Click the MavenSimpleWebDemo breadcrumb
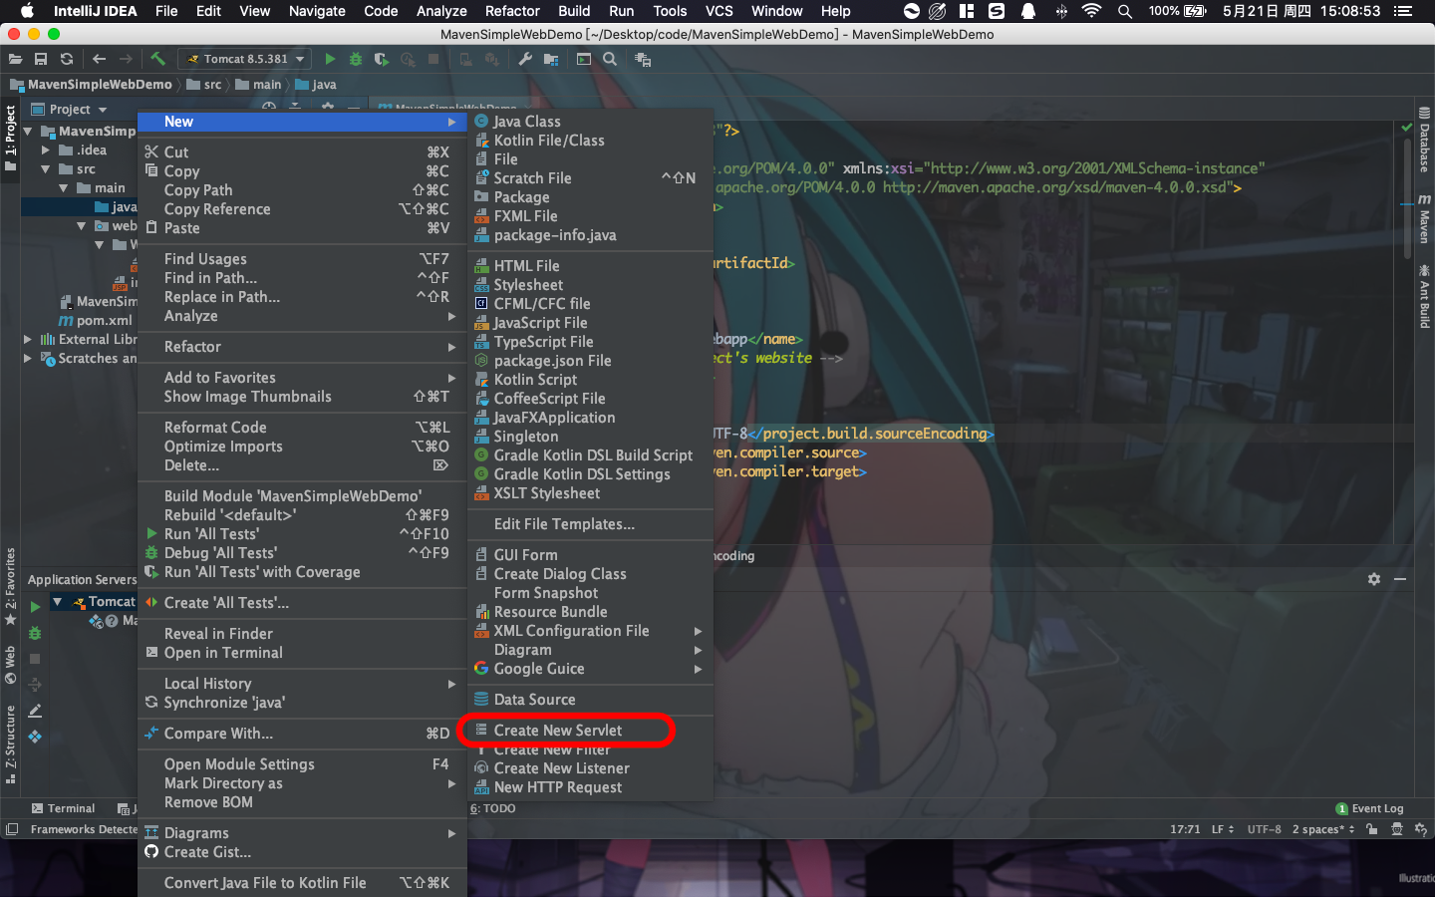The image size is (1435, 897). pos(91,85)
